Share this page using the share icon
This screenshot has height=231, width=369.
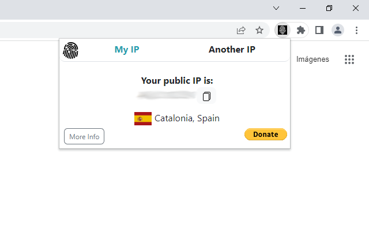point(241,30)
